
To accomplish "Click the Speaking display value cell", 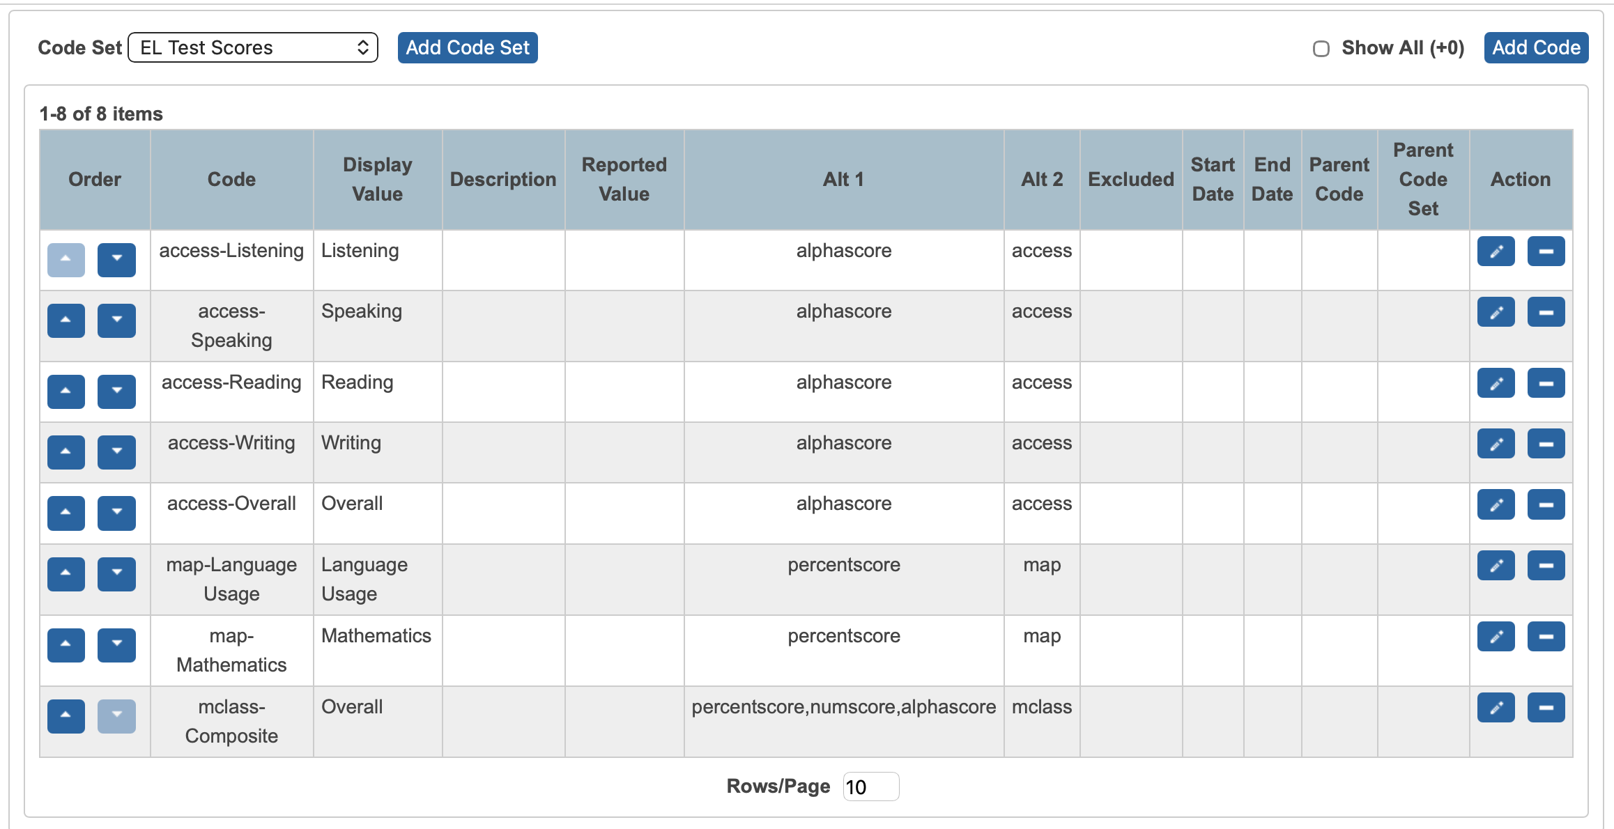I will click(x=378, y=325).
